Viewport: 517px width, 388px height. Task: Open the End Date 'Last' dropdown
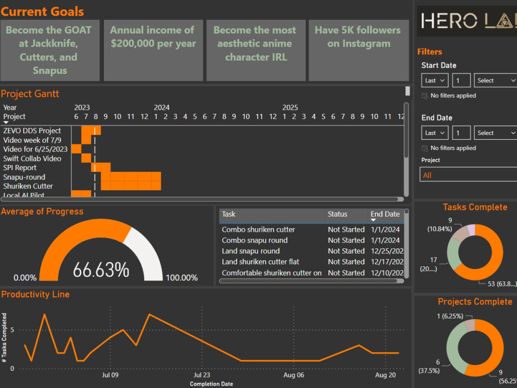[x=435, y=133]
